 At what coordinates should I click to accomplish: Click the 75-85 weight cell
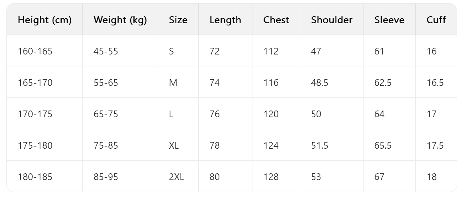pos(106,146)
